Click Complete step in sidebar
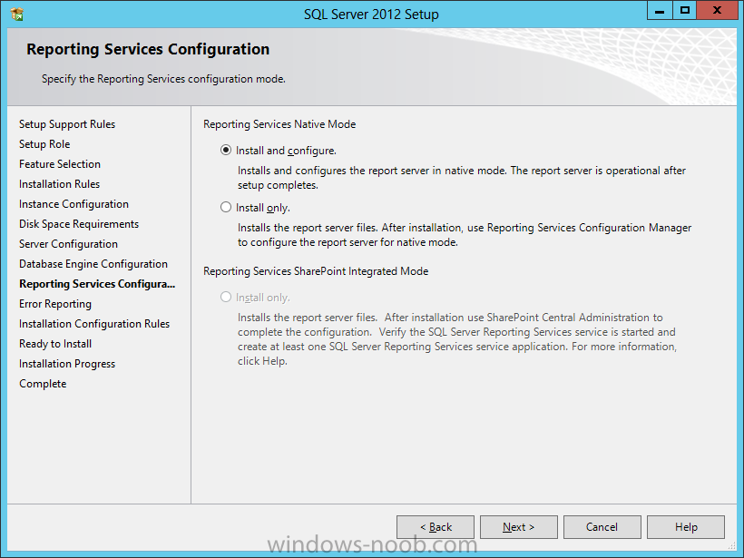 click(43, 384)
